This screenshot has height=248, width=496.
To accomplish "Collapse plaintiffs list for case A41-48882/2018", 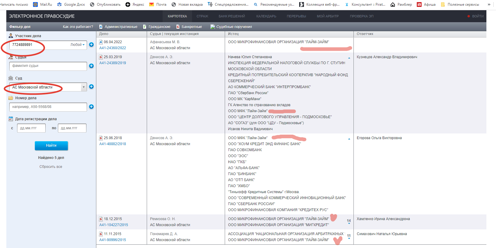I will [x=349, y=139].
